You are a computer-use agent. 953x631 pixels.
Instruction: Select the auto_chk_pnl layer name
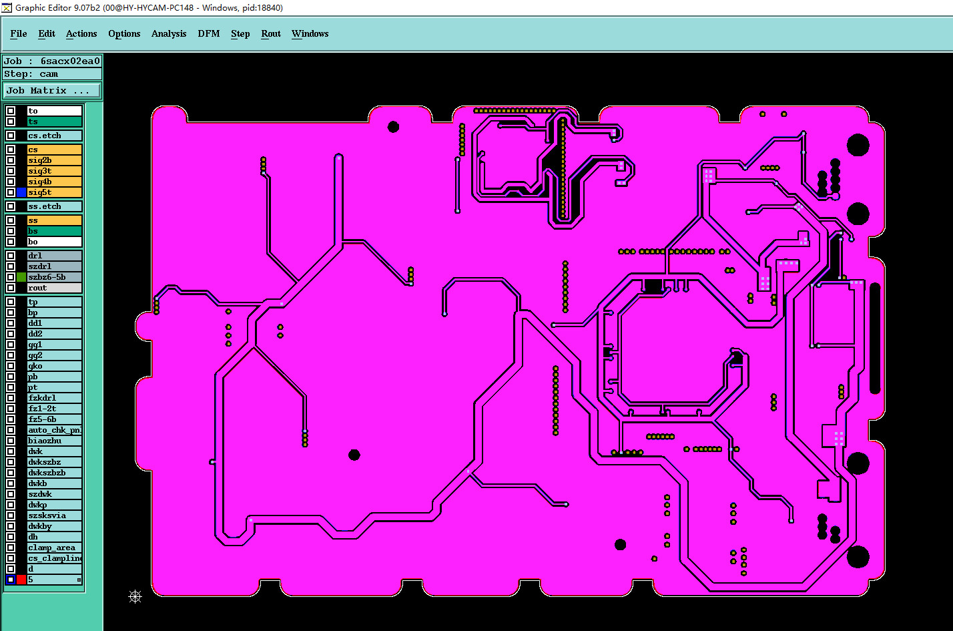[x=55, y=430]
